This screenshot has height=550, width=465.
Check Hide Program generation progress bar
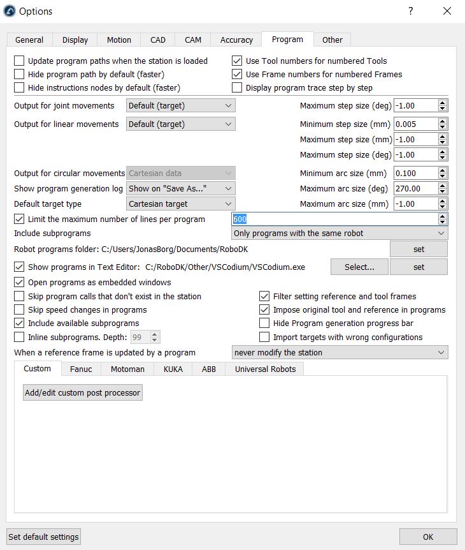point(264,323)
